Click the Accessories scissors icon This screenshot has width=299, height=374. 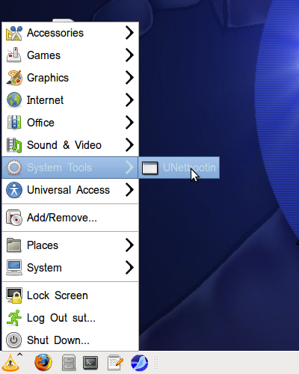point(14,33)
